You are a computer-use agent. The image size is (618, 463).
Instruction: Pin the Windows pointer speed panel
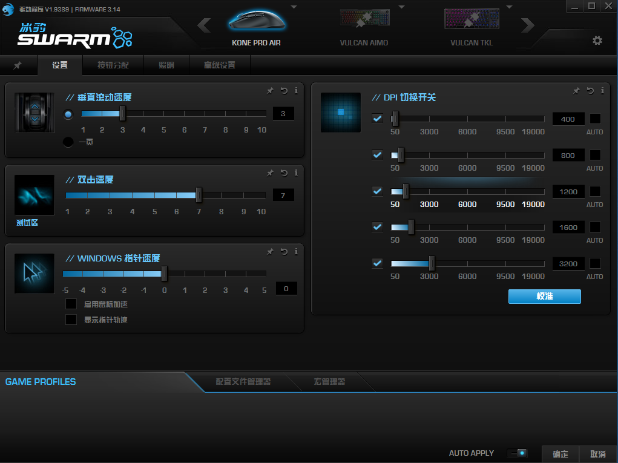tap(270, 251)
